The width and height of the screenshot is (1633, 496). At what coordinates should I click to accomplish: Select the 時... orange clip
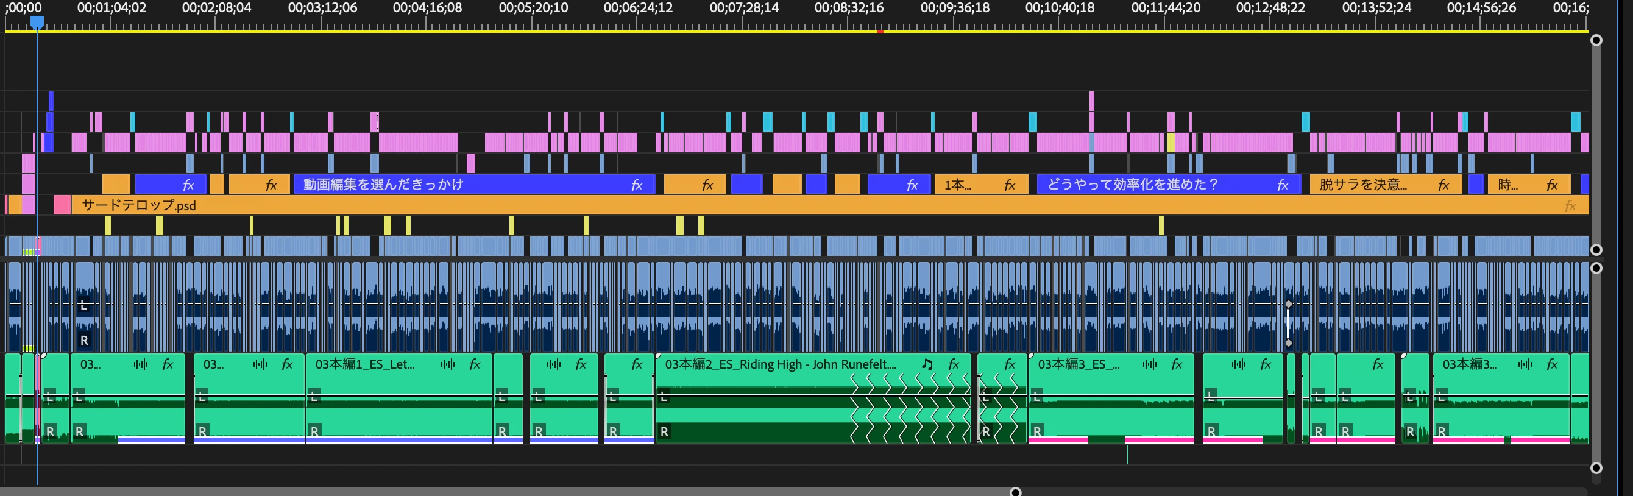pyautogui.click(x=1529, y=185)
